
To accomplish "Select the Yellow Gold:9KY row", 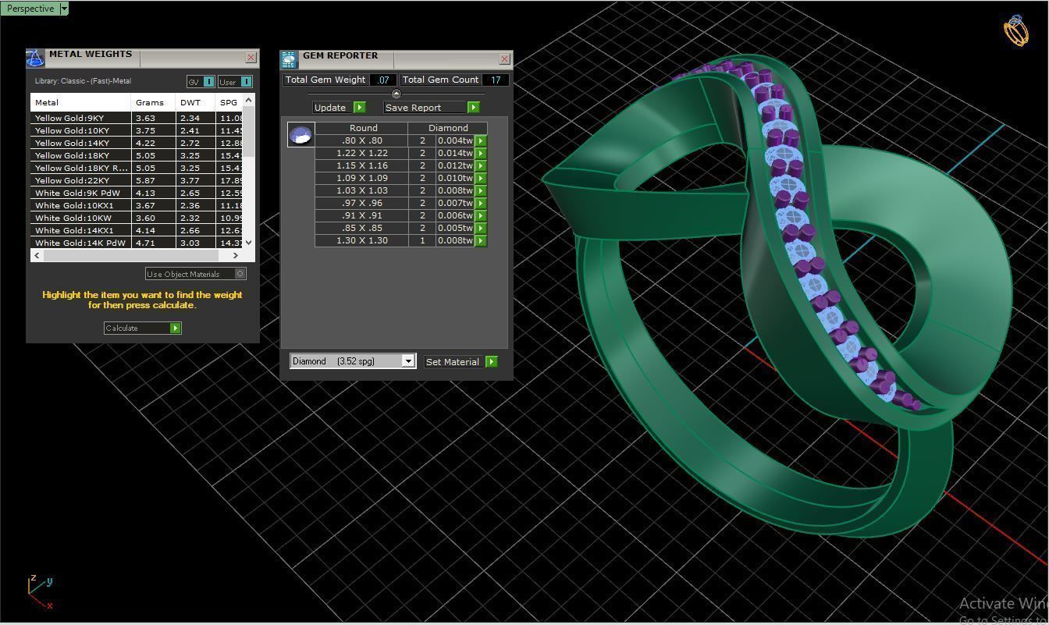I will (x=137, y=118).
